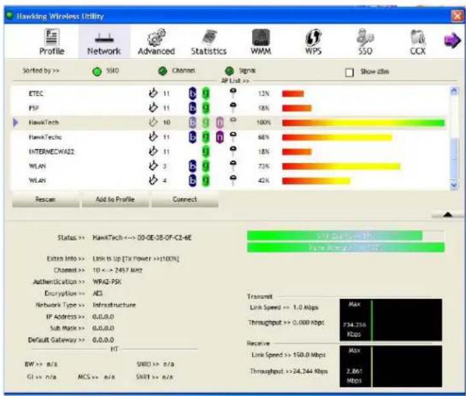Click the 802.11b icon for FSP
Viewport: 466px width, 396px height.
tap(193, 108)
